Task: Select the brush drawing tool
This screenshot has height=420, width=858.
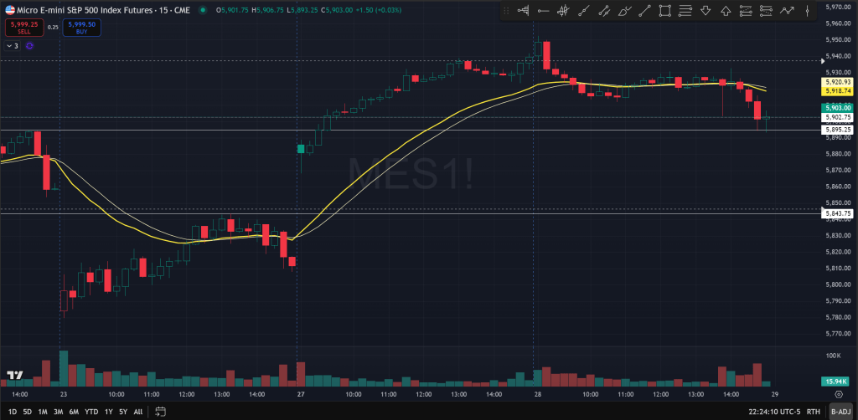Action: pos(624,11)
